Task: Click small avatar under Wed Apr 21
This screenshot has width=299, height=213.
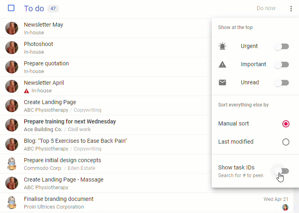Action: (285, 207)
